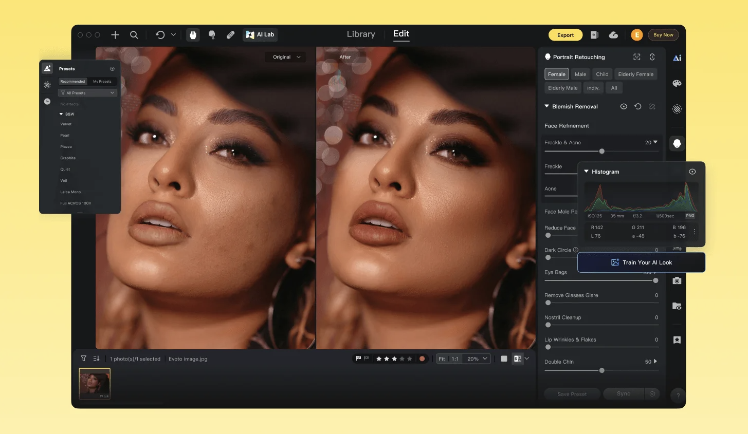Select the Female category
This screenshot has height=434, width=748.
click(x=557, y=74)
